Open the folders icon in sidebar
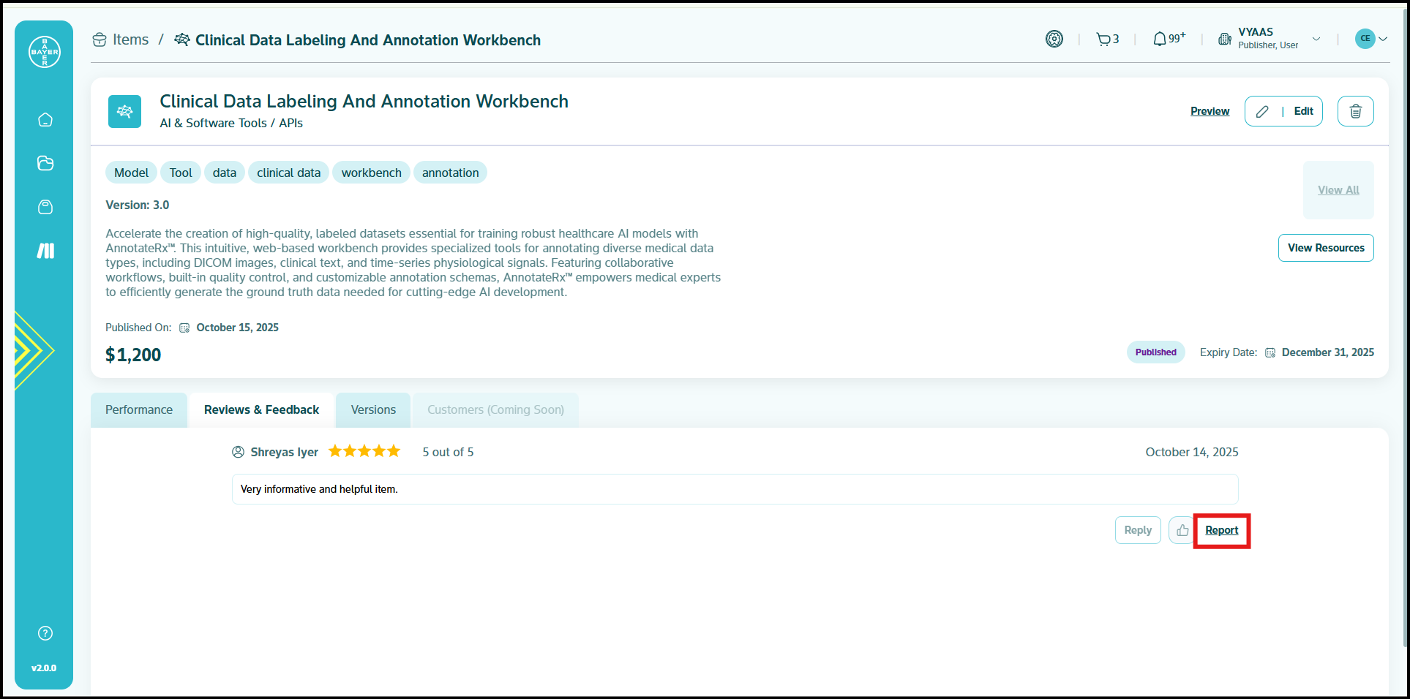1410x699 pixels. 45,163
